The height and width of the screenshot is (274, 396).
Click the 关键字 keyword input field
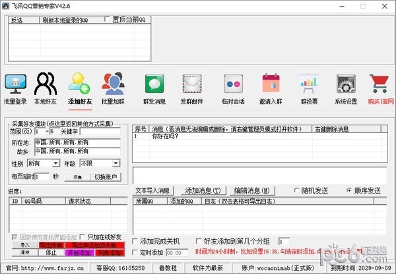pyautogui.click(x=100, y=132)
